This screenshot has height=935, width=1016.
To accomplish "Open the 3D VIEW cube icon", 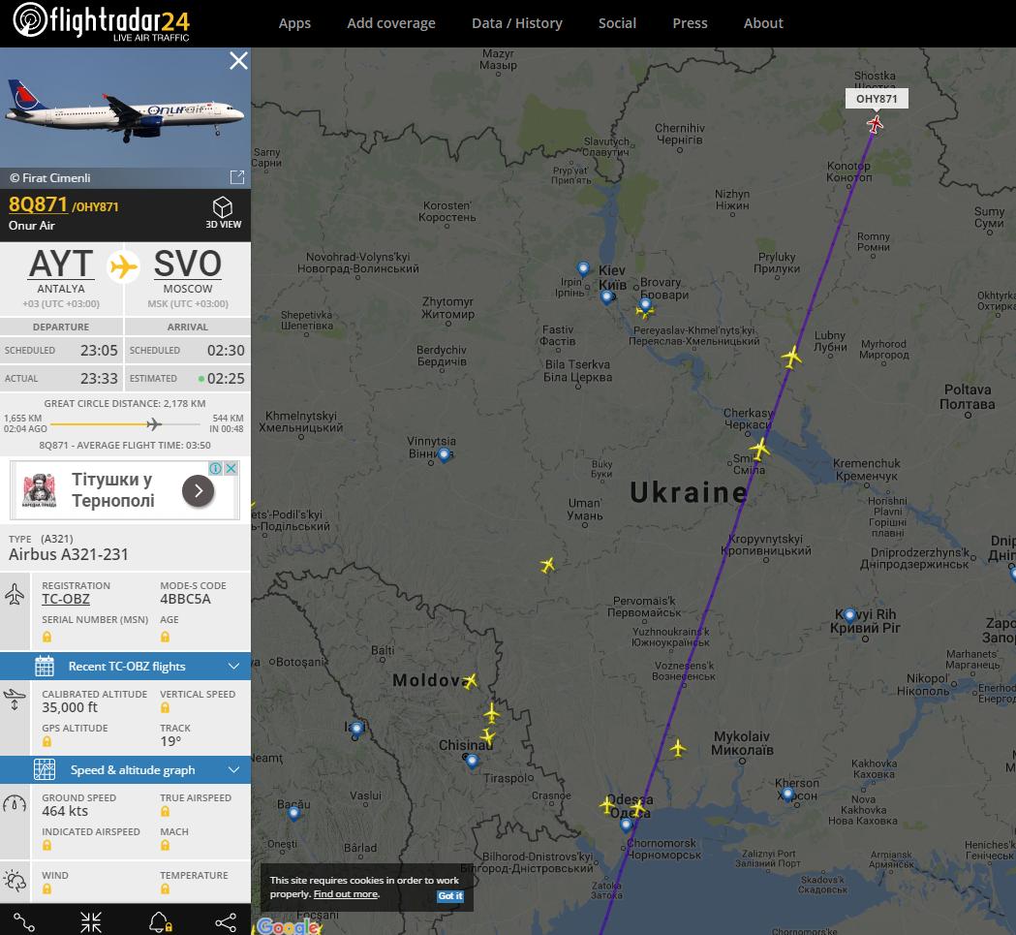I will pyautogui.click(x=223, y=207).
